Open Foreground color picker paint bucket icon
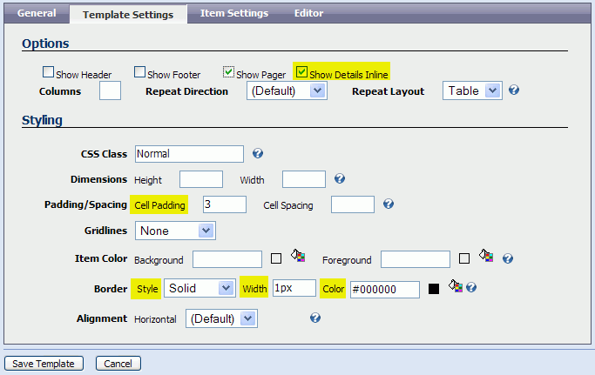Viewport: 595px width, 375px height. pos(486,256)
